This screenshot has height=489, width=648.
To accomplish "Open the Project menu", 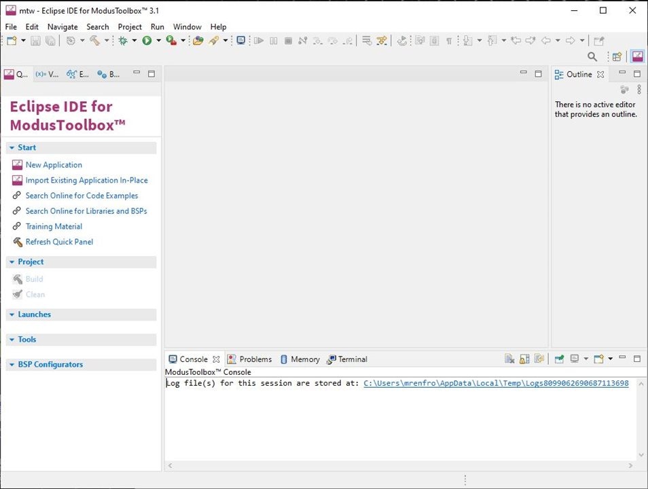I will click(x=130, y=27).
